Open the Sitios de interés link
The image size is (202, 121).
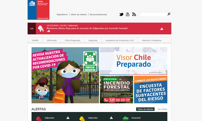click(x=79, y=15)
